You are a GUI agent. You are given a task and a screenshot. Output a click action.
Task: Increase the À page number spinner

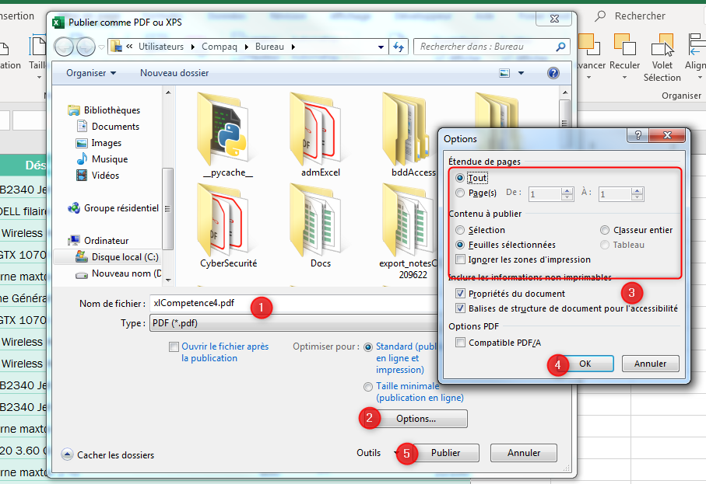click(637, 190)
